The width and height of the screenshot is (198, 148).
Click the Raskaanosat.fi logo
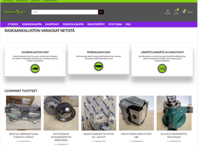click(15, 12)
